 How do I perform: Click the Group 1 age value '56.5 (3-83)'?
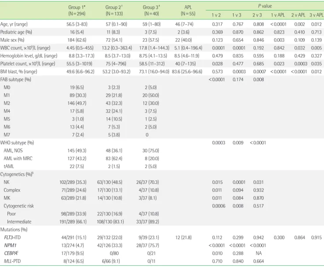coord(77,24)
